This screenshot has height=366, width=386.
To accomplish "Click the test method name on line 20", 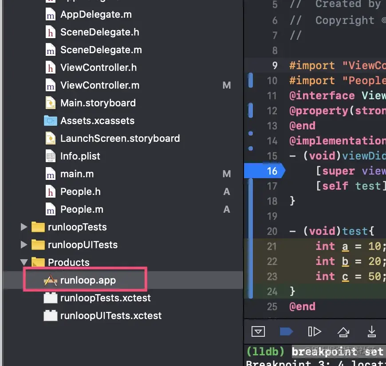I will [x=355, y=231].
